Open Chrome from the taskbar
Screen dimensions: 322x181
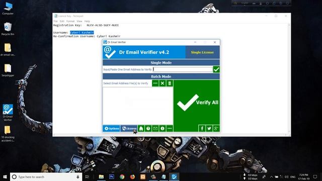(x=122, y=176)
